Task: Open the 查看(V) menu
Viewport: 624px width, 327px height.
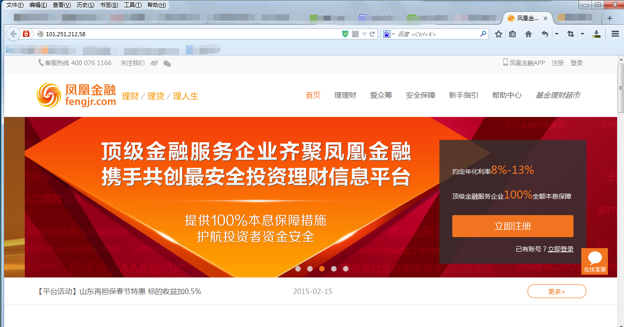Action: pyautogui.click(x=62, y=5)
